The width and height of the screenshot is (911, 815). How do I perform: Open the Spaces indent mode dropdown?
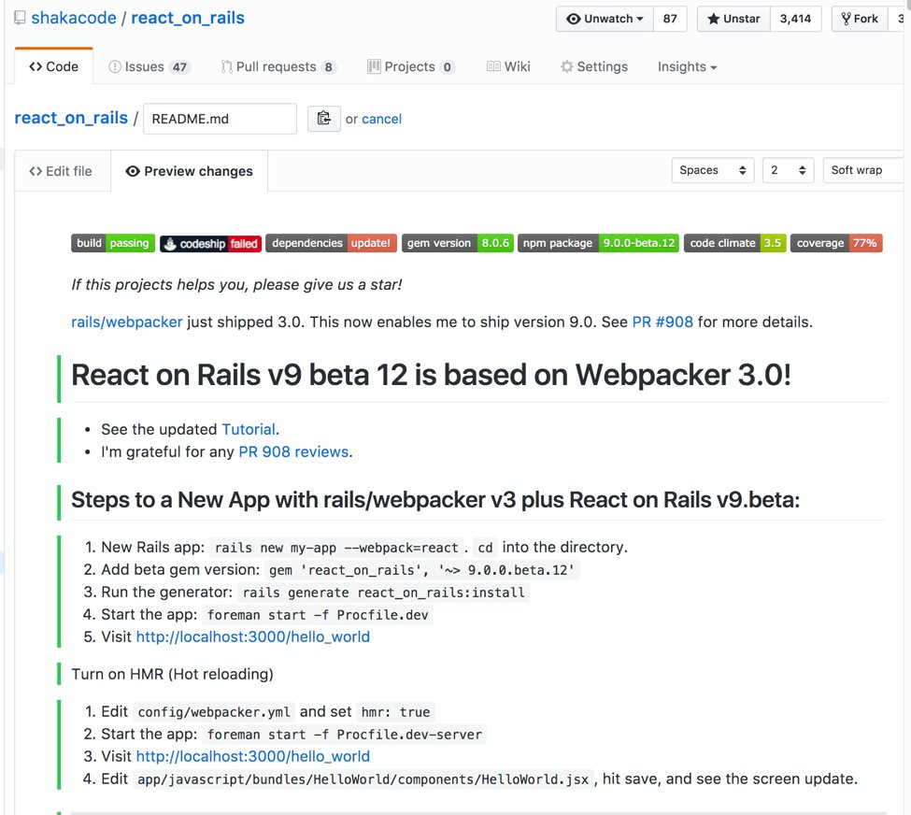tap(713, 170)
